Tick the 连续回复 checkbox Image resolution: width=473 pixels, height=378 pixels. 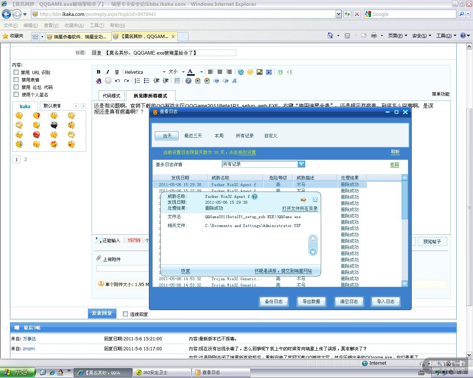[x=126, y=314]
